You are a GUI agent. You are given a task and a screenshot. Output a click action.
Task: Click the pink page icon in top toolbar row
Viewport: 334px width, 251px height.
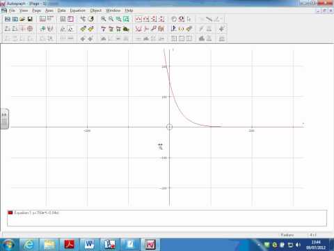(x=70, y=19)
